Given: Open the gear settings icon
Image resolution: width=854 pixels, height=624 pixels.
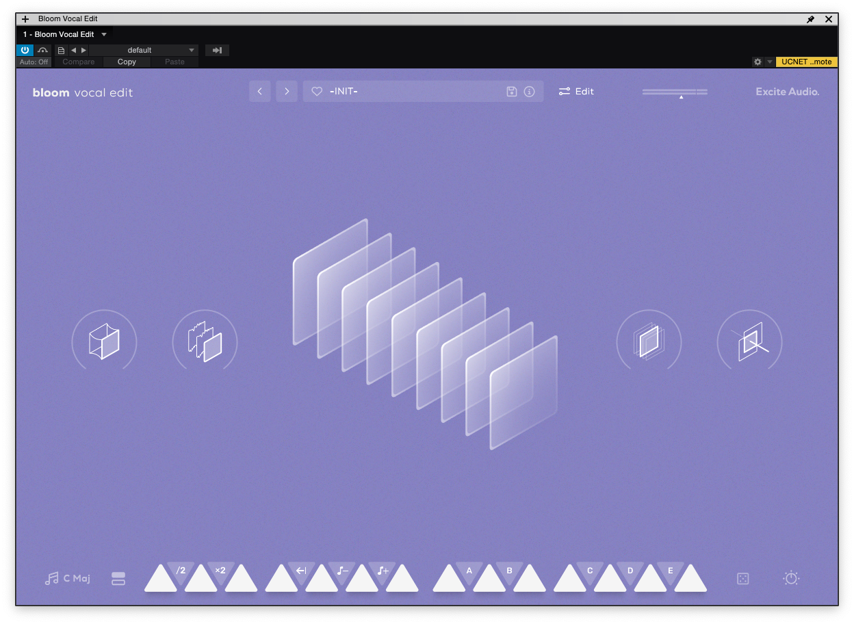Looking at the screenshot, I should coord(758,62).
